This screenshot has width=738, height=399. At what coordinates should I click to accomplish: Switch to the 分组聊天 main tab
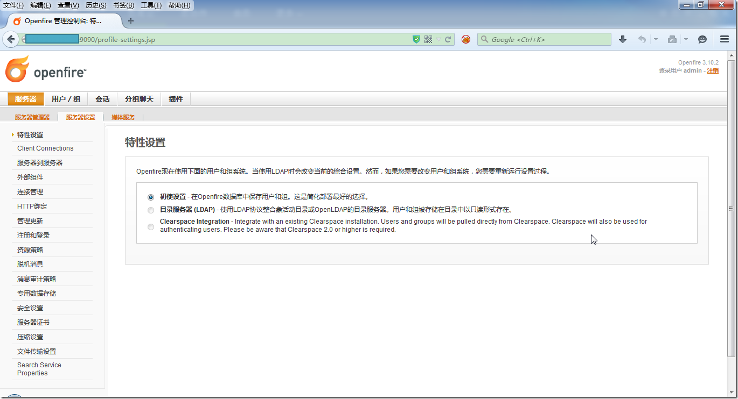(x=139, y=99)
